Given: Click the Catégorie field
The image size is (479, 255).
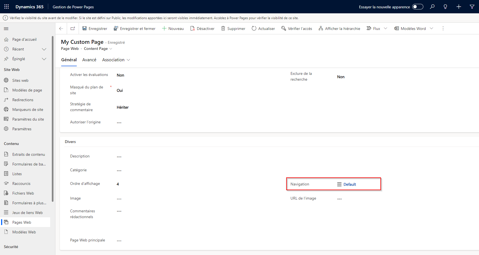Looking at the screenshot, I should click(x=119, y=170).
